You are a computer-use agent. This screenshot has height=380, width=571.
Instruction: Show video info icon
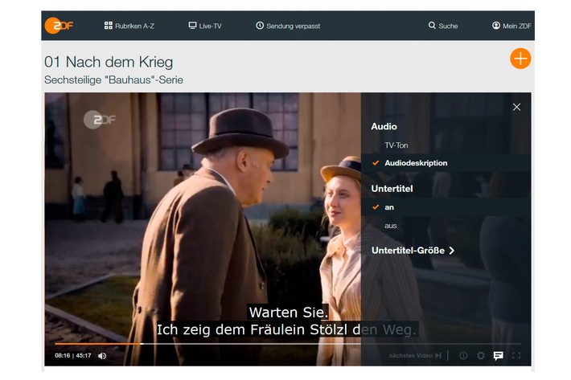pyautogui.click(x=463, y=356)
